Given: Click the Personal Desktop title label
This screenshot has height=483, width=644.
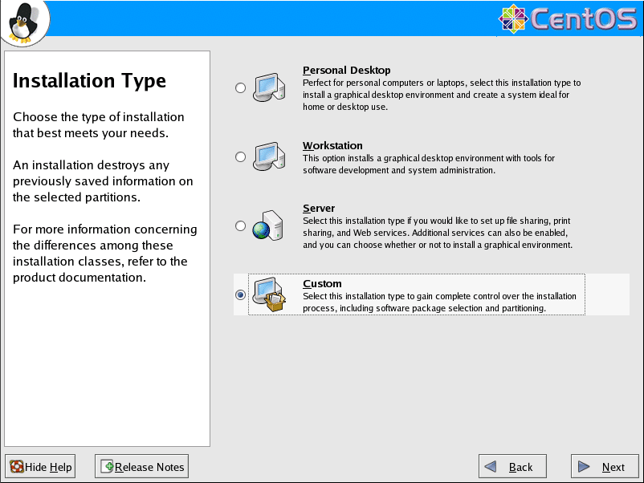Looking at the screenshot, I should (346, 71).
